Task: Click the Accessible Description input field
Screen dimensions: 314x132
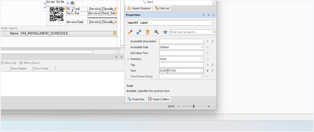Action: click(181, 41)
